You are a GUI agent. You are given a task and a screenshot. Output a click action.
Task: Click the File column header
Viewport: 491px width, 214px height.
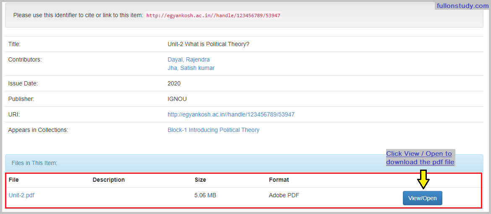[x=14, y=180]
